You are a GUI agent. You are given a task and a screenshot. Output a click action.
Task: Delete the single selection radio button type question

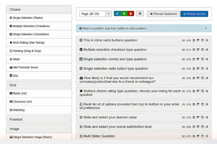point(194,69)
